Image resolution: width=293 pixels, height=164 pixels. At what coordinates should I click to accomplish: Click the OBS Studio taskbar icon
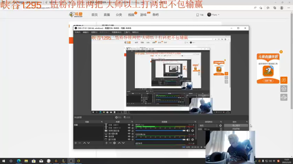pos(71,161)
